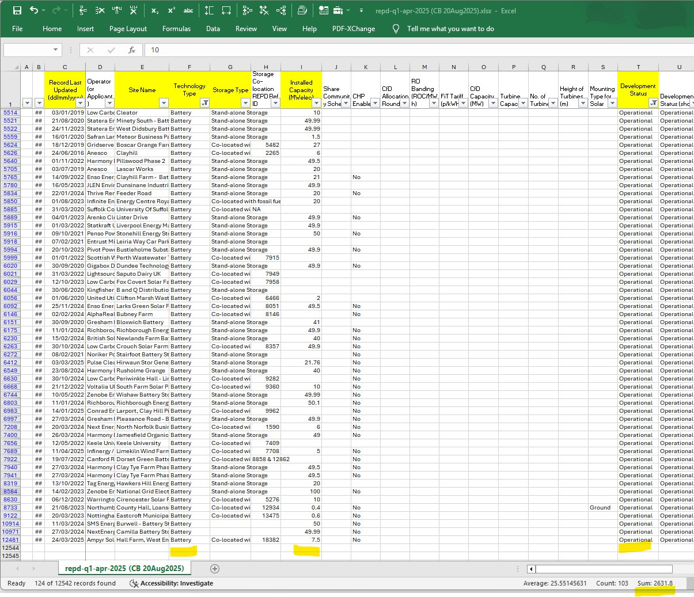The height and width of the screenshot is (597, 694).
Task: Click the Tell me what you want to do box
Action: (450, 29)
